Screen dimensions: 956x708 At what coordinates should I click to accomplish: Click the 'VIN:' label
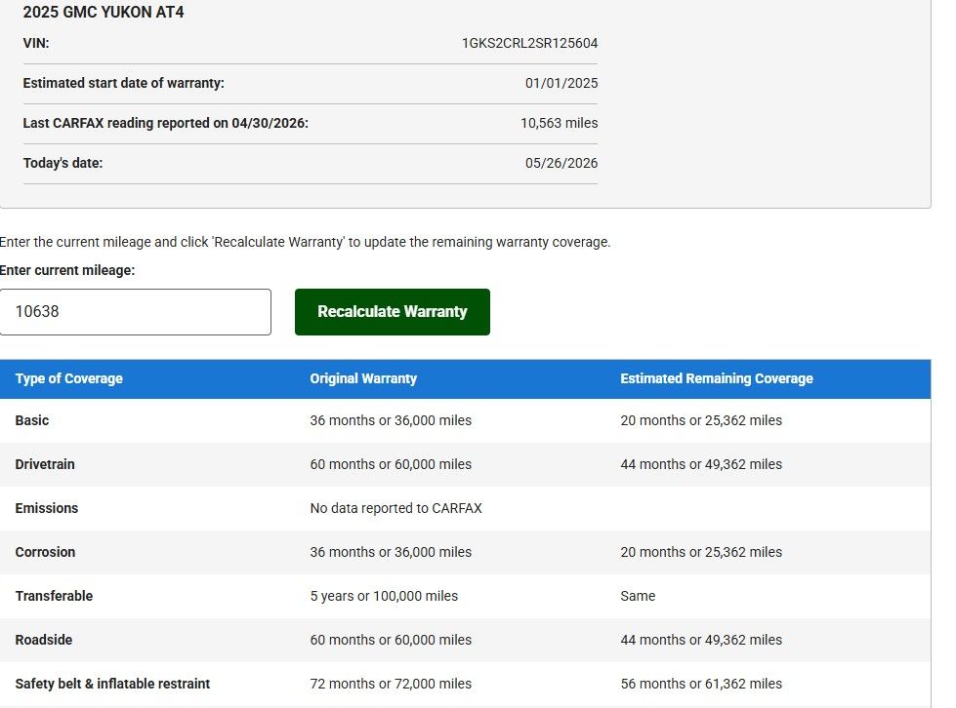(36, 43)
